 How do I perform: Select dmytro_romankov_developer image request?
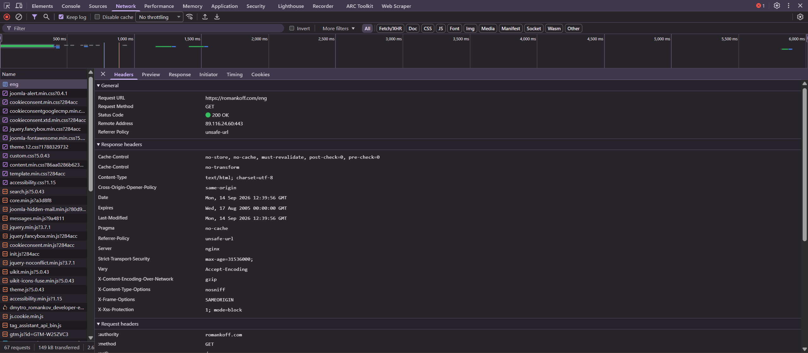click(x=44, y=307)
